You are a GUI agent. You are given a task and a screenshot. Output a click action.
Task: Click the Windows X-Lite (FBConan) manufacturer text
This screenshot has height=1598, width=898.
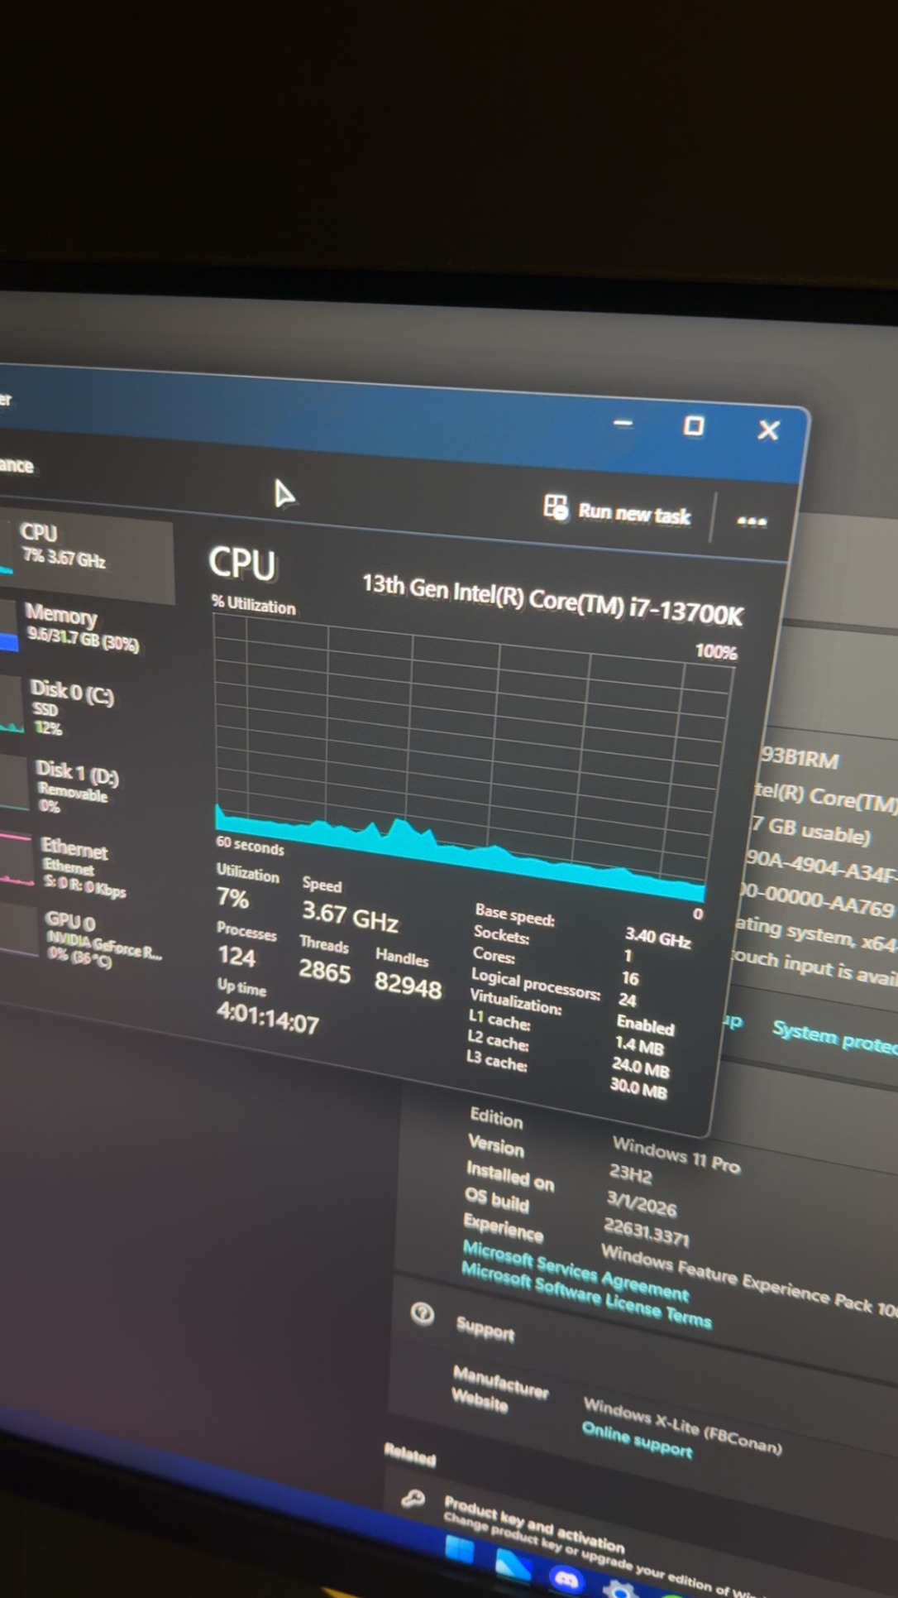(x=682, y=1425)
